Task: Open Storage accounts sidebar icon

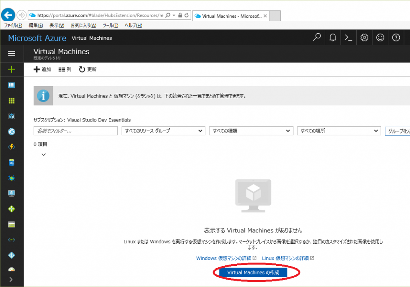Action: (x=12, y=224)
